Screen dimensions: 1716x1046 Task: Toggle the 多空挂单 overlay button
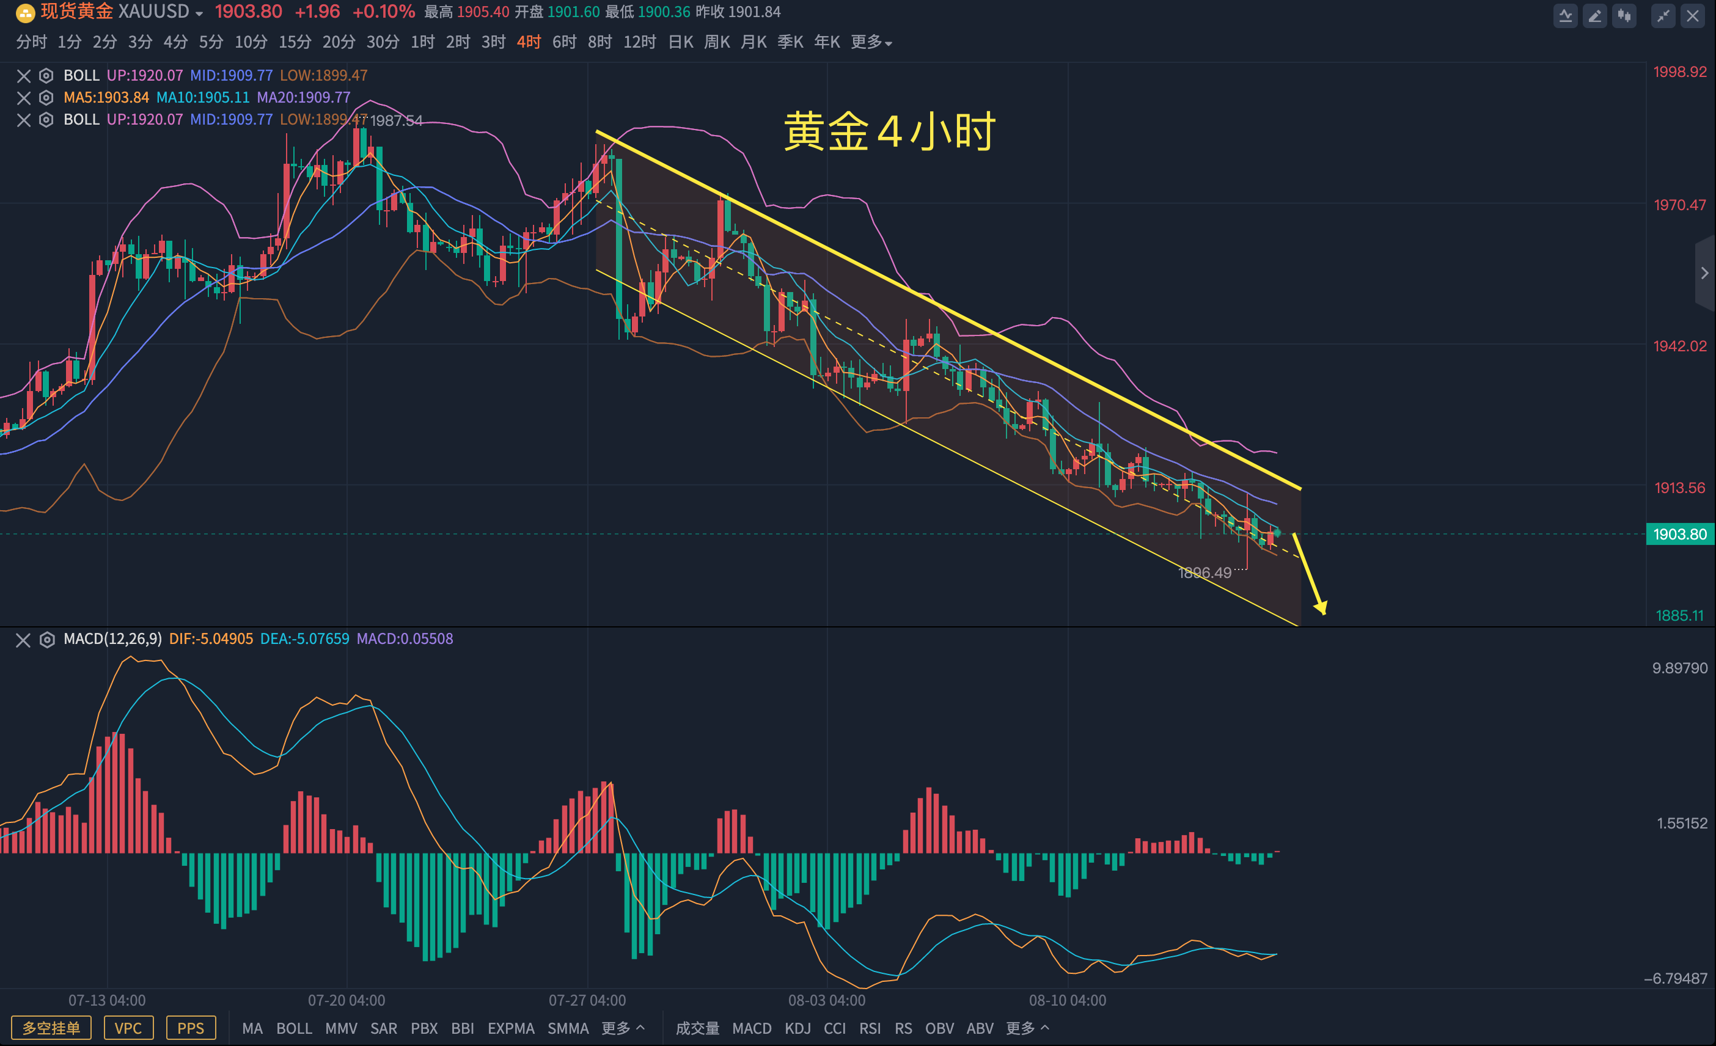pos(51,1028)
